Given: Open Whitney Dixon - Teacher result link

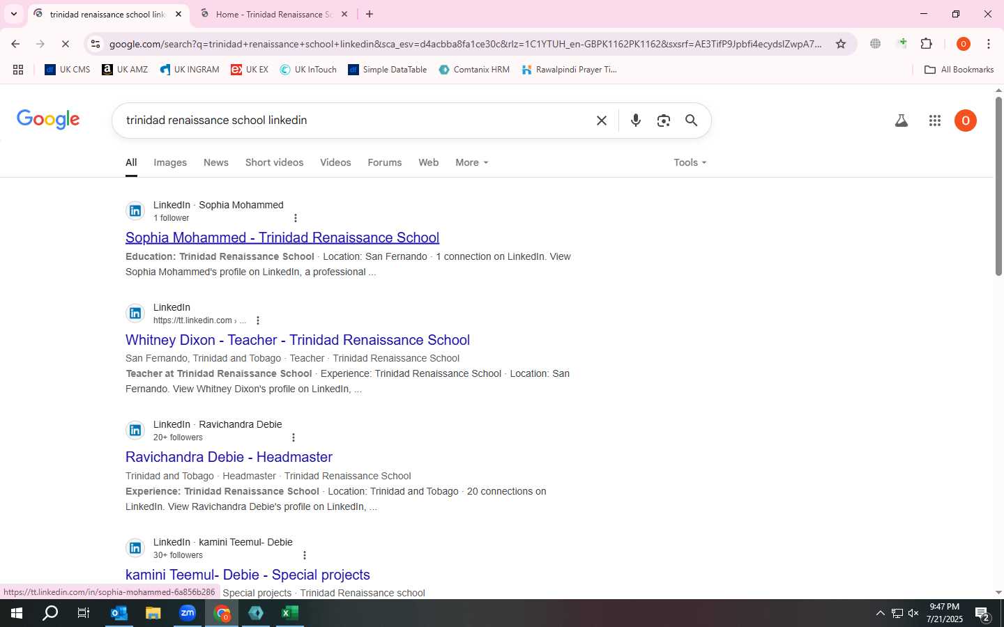Looking at the screenshot, I should (x=298, y=340).
